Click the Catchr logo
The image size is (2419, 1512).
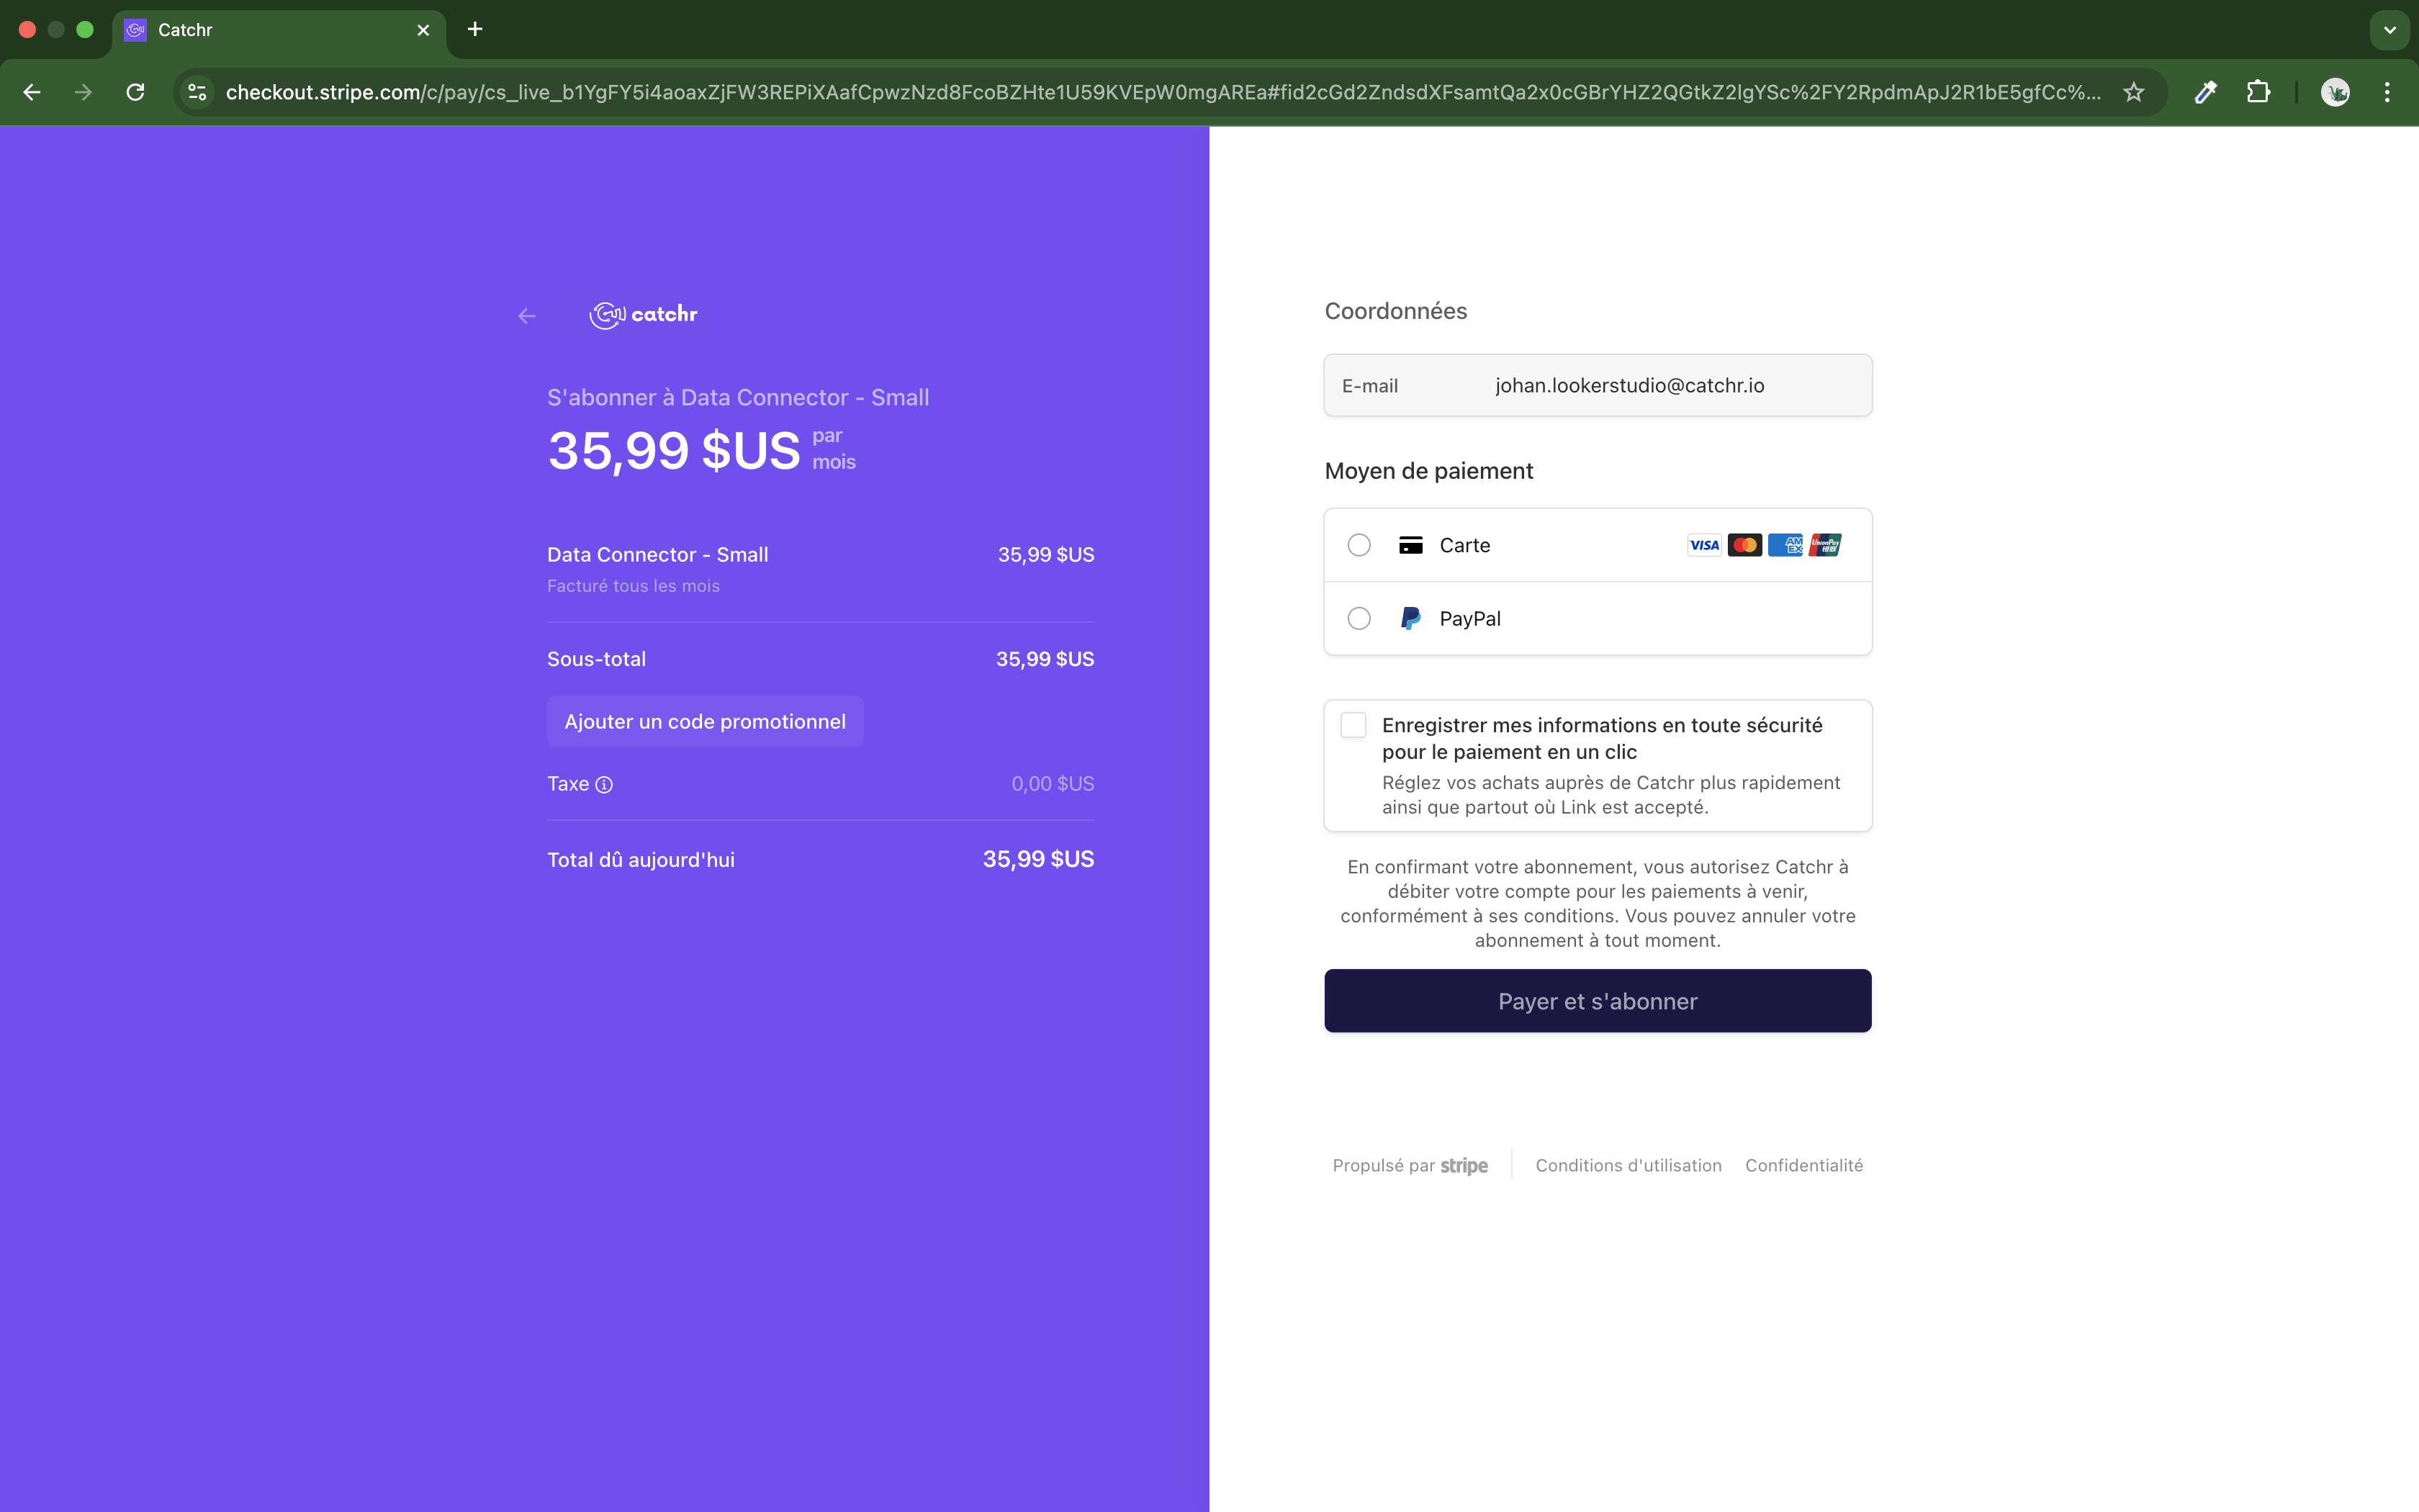[x=644, y=314]
